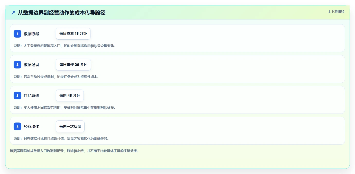Select the 口径复核 step label
The image size is (355, 174).
pos(31,95)
